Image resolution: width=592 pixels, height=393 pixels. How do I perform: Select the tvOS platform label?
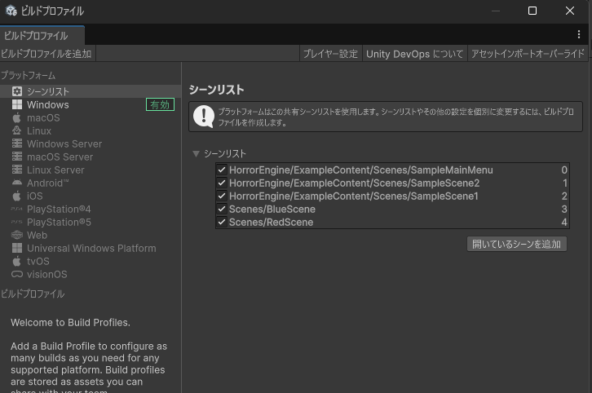(x=38, y=261)
